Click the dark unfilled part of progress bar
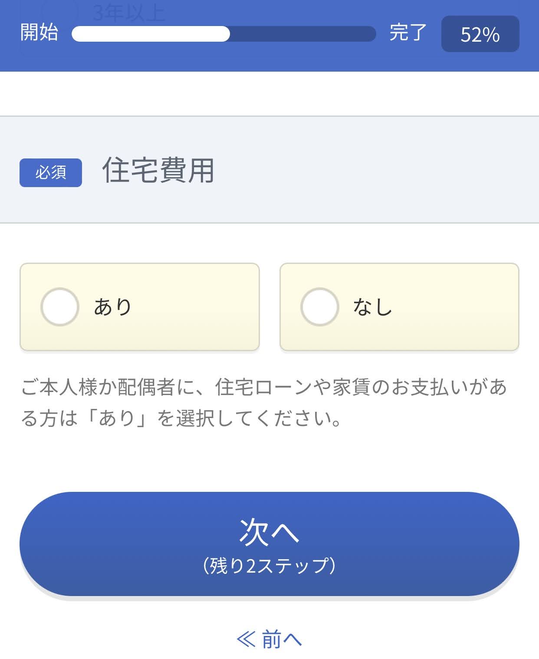 (303, 34)
